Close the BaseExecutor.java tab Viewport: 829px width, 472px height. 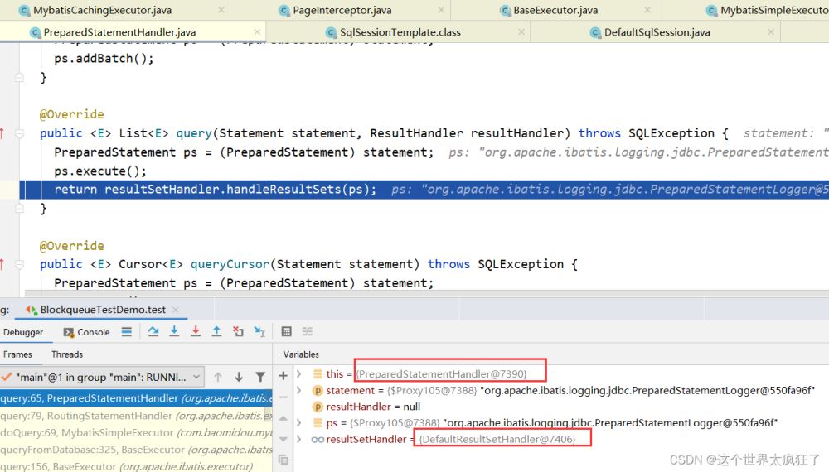[x=647, y=10]
